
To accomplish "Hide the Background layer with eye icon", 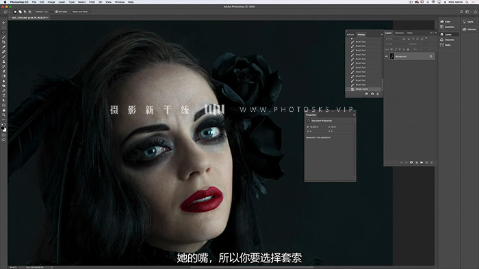I will pyautogui.click(x=387, y=57).
